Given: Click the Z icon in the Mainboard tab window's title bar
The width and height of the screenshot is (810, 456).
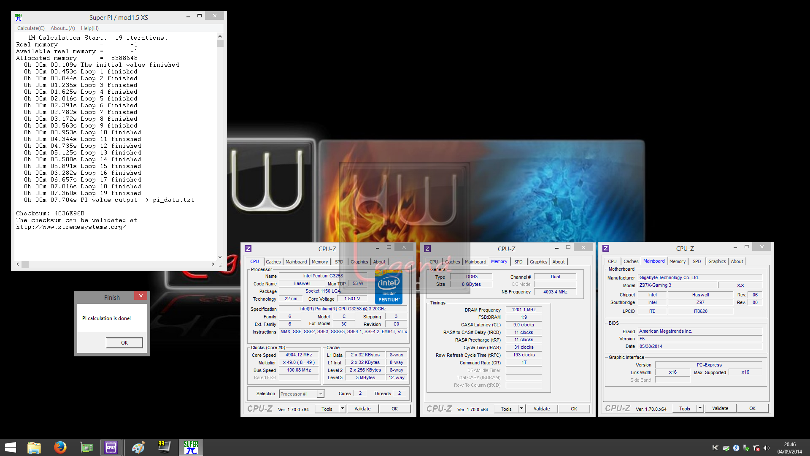Looking at the screenshot, I should (x=606, y=248).
